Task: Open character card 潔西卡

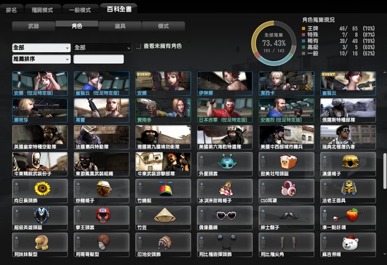Action: click(286, 84)
